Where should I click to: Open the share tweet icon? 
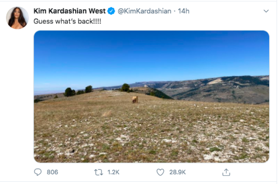coord(226,172)
